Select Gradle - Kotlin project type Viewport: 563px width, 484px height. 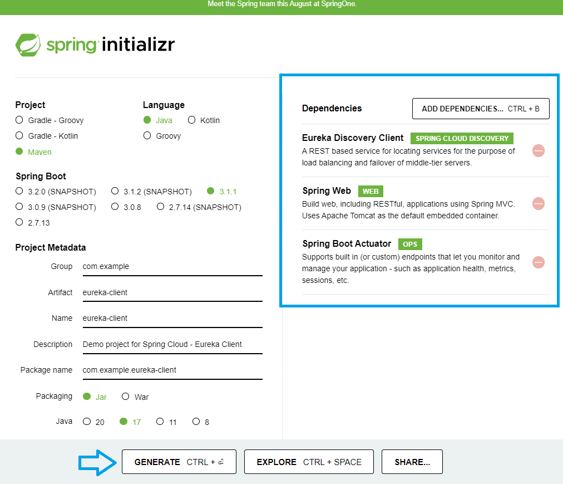point(47,136)
